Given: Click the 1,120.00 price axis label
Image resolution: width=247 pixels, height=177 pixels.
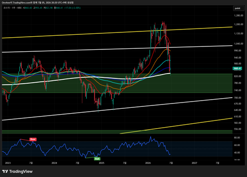Looking at the screenshot, I should pyautogui.click(x=238, y=33).
